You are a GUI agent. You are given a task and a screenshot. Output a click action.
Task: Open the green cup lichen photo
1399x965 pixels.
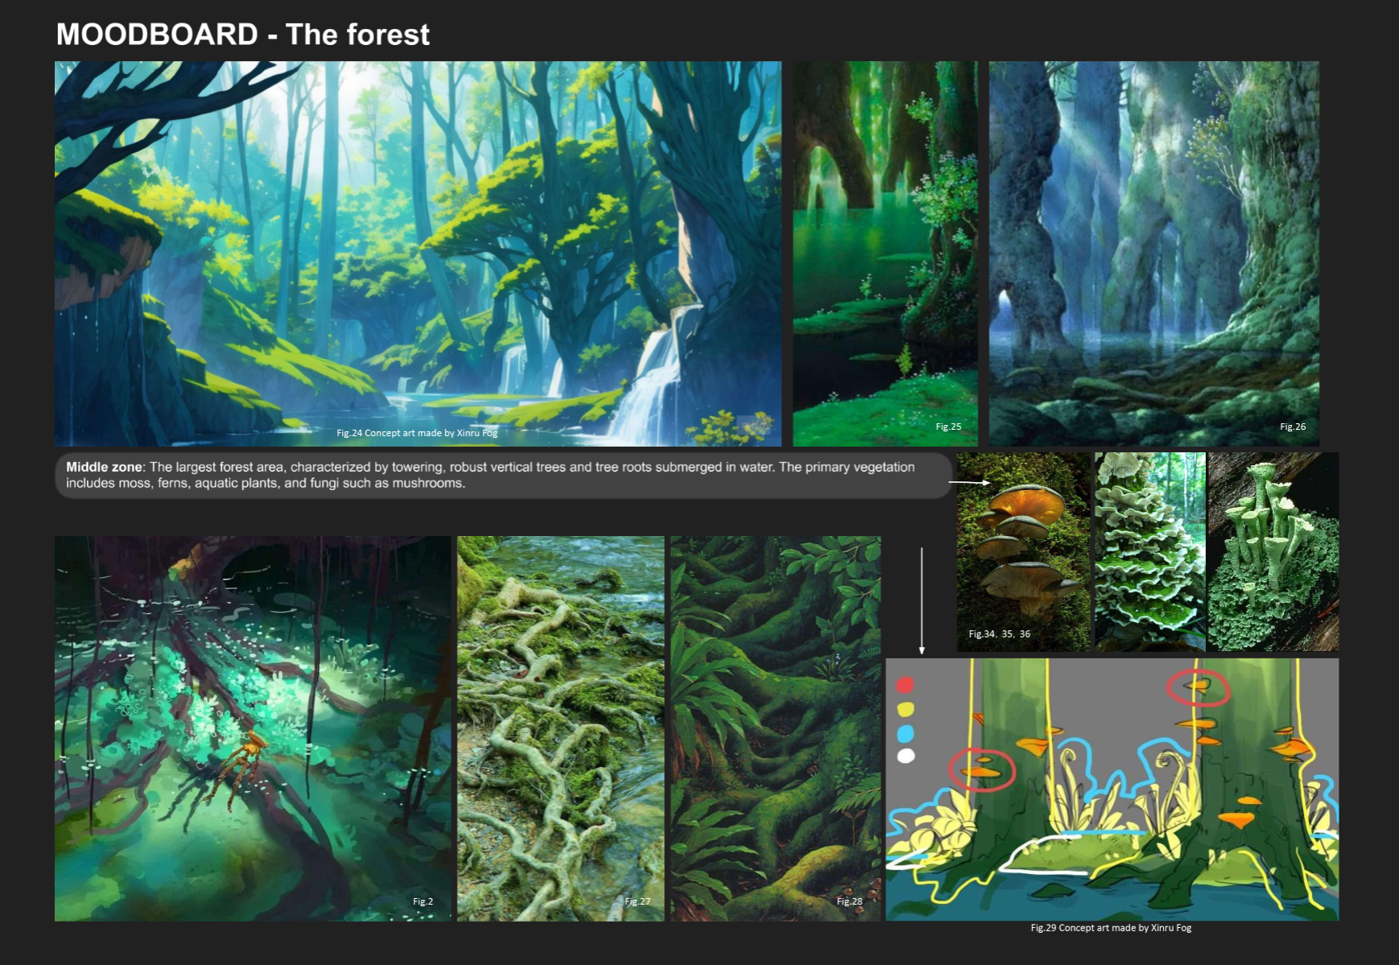pyautogui.click(x=1273, y=551)
